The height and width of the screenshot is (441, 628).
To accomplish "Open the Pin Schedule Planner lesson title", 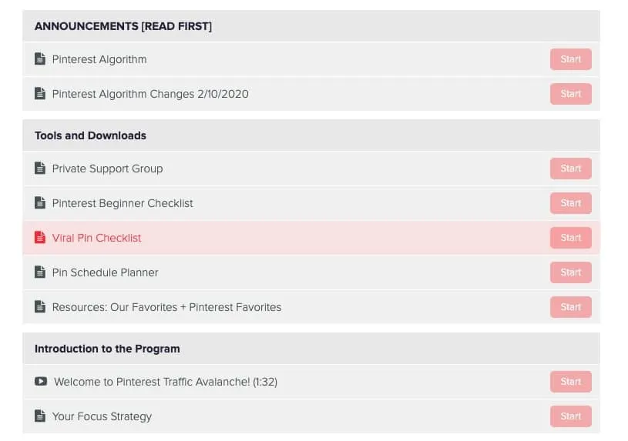I will coord(105,272).
